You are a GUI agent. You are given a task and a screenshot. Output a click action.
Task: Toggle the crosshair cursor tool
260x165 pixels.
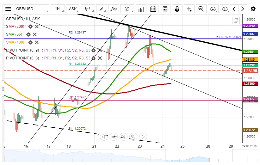click(x=189, y=9)
